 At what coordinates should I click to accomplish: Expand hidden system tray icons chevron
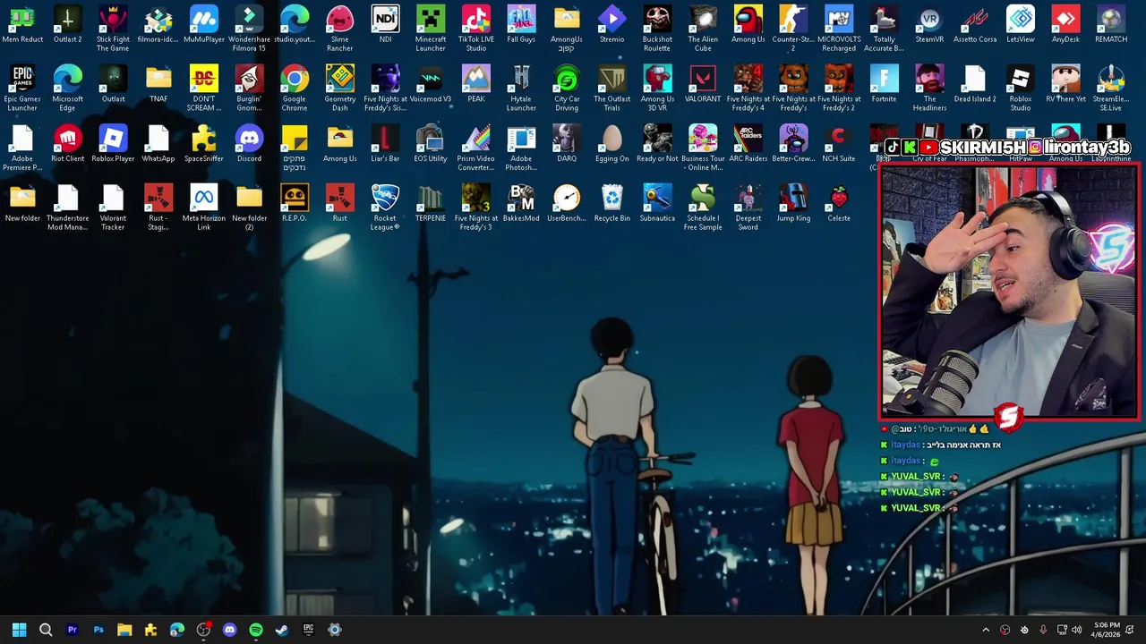tap(986, 630)
